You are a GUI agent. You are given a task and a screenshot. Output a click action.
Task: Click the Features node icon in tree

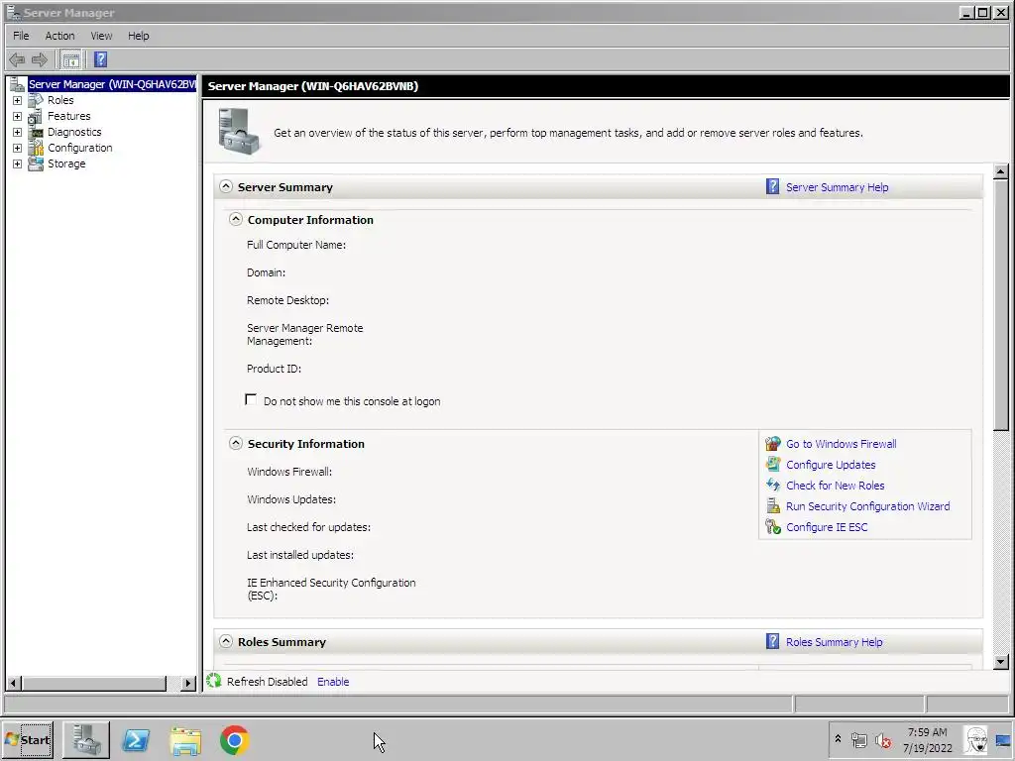[37, 117]
